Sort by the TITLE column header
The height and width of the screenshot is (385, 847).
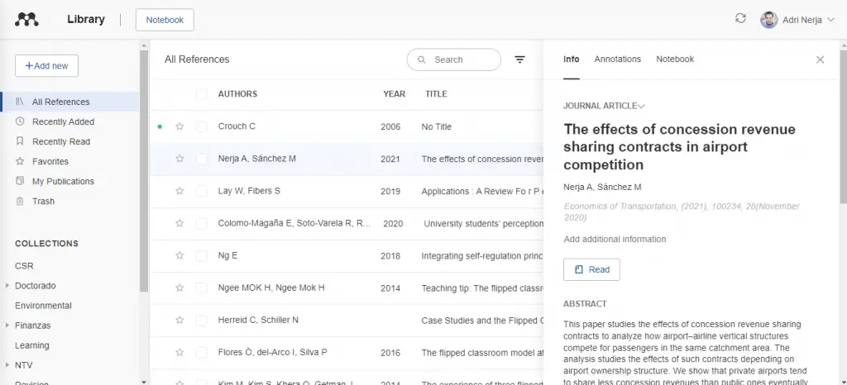tap(436, 94)
